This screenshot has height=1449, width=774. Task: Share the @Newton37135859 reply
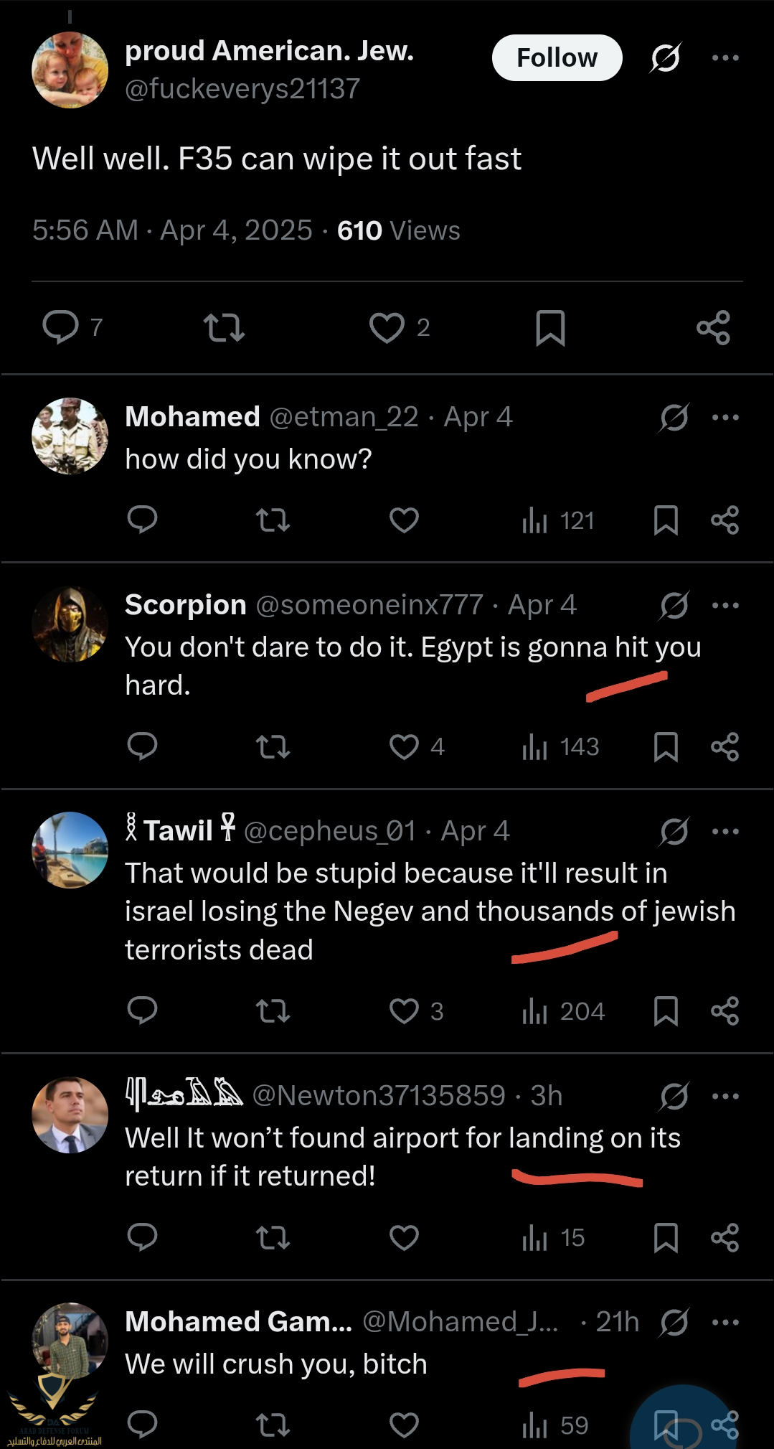pos(725,1237)
